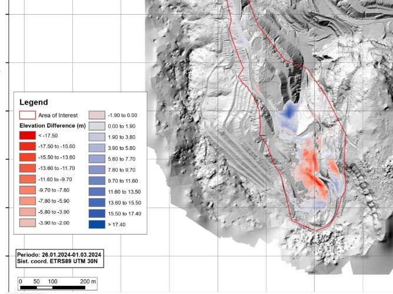Click the Legend title text

click(34, 102)
